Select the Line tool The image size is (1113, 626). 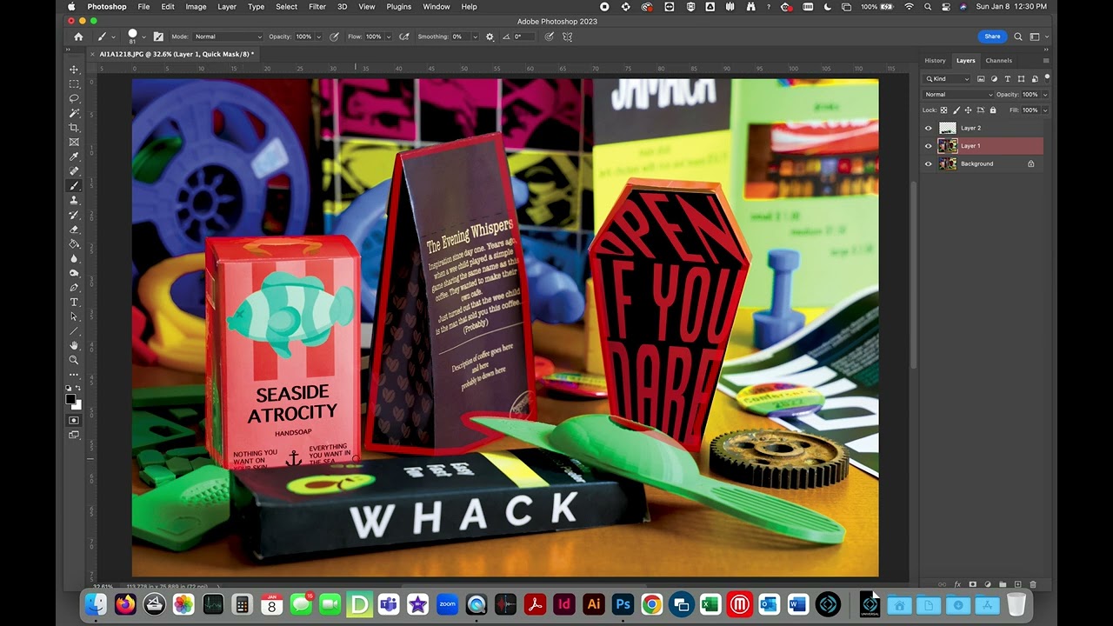74,331
